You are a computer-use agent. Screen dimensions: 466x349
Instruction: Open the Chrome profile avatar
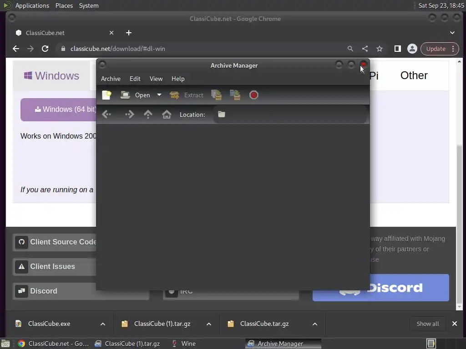[x=412, y=49]
